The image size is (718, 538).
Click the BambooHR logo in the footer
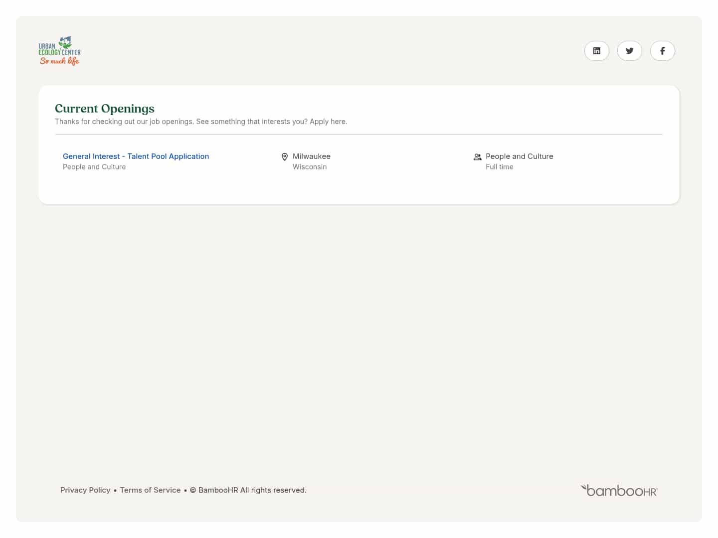click(x=619, y=491)
